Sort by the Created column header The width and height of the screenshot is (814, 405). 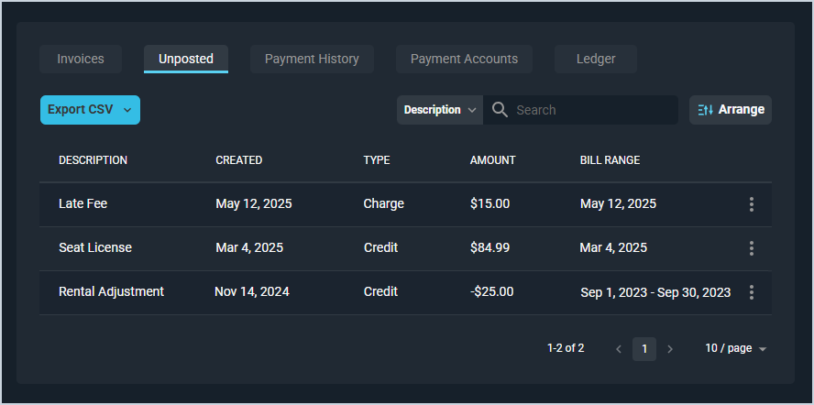tap(238, 160)
